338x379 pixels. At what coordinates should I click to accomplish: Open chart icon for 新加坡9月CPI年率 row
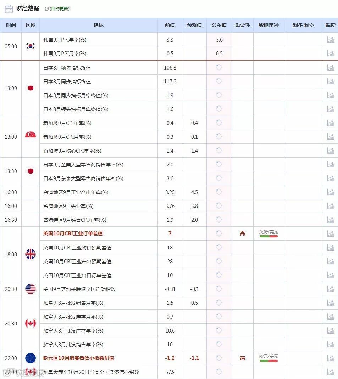click(x=330, y=123)
